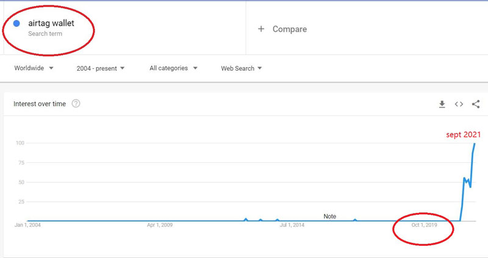This screenshot has width=488, height=258.
Task: Open the embed code icon
Action: 459,104
